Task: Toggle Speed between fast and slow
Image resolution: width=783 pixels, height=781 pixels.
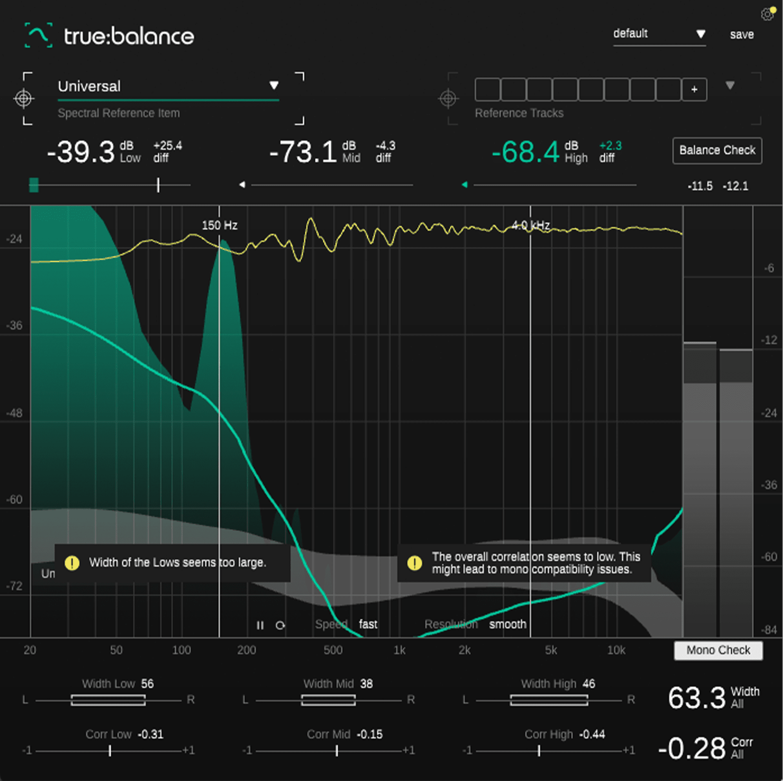Action: (x=367, y=624)
